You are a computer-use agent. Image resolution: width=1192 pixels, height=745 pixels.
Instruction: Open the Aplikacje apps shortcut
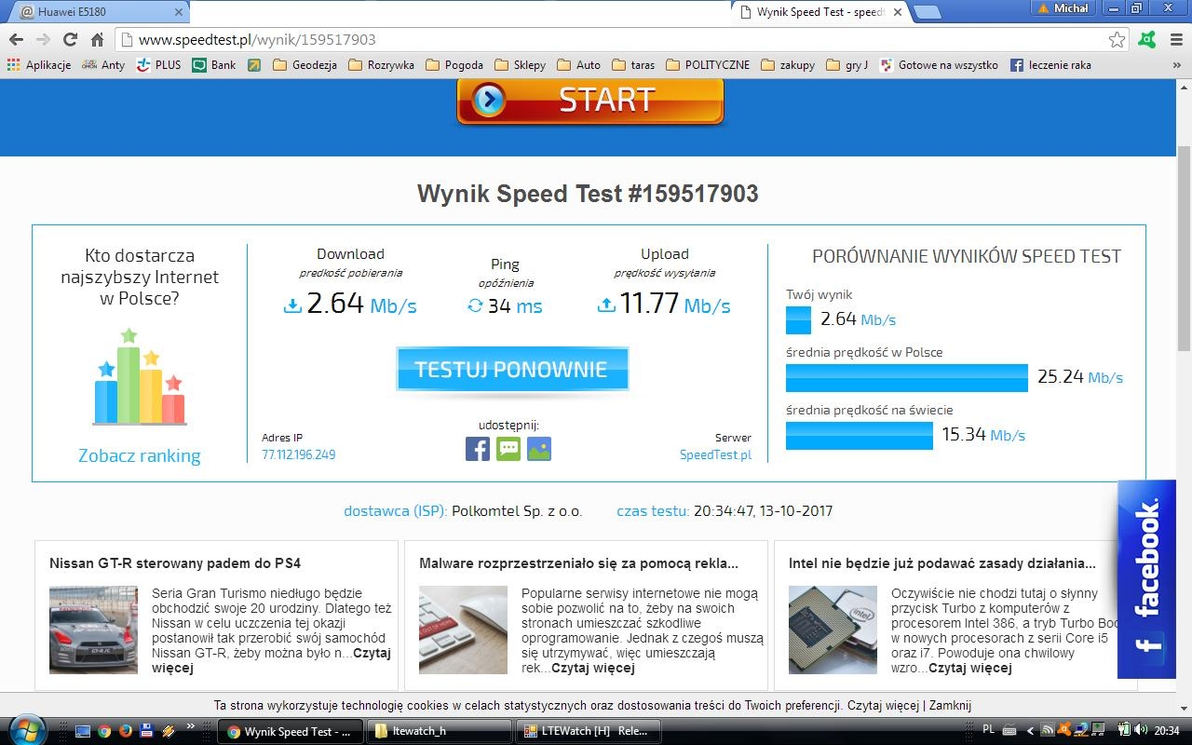point(39,65)
